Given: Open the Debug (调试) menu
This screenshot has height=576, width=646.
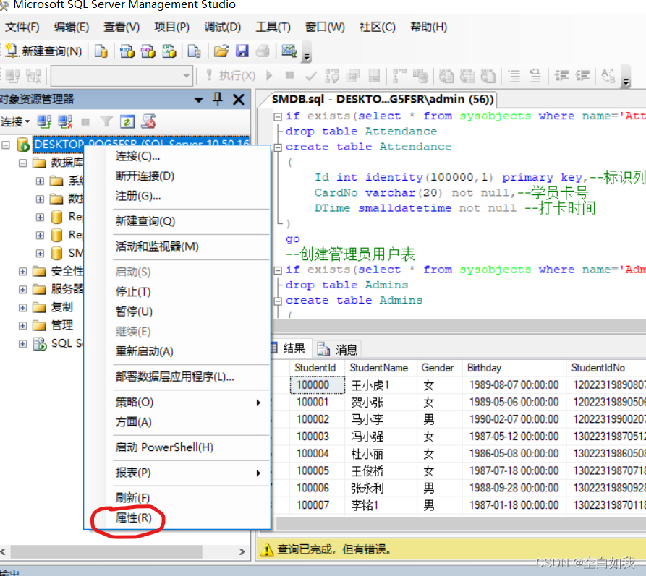Looking at the screenshot, I should [223, 27].
